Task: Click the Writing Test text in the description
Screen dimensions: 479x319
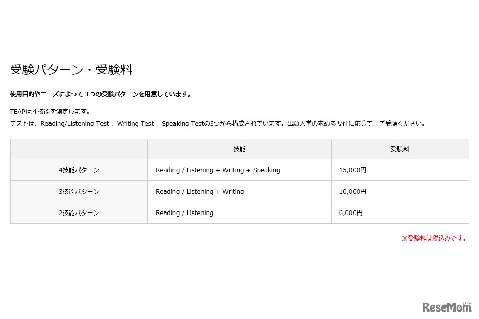Action: [135, 123]
